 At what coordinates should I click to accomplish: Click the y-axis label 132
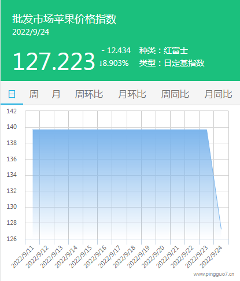coord(12,191)
